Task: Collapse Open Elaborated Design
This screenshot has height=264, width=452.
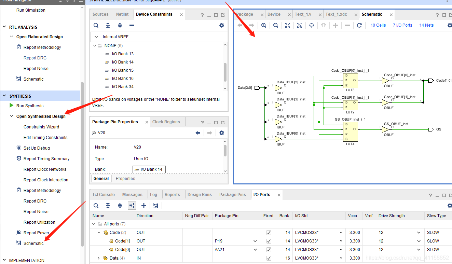Action: pos(12,37)
